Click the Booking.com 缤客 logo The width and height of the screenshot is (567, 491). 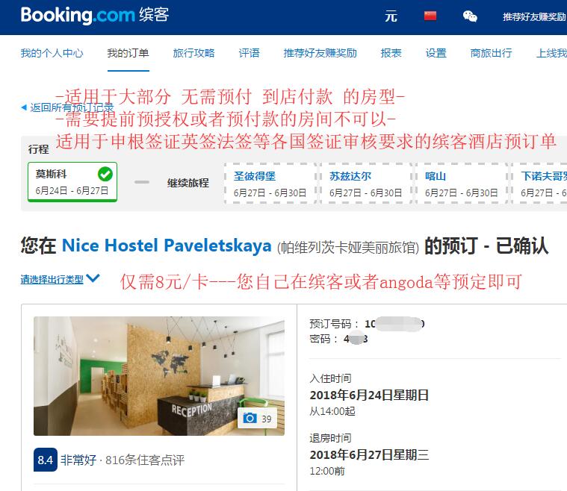[x=95, y=16]
